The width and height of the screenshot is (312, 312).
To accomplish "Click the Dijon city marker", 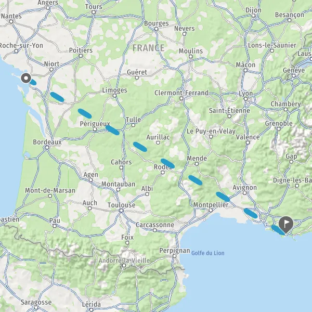I will click(253, 16).
